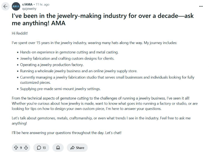Screen dimensions: 209x158
Task: Click the gemstone cutting and metal casting bullet
Action: (69, 52)
